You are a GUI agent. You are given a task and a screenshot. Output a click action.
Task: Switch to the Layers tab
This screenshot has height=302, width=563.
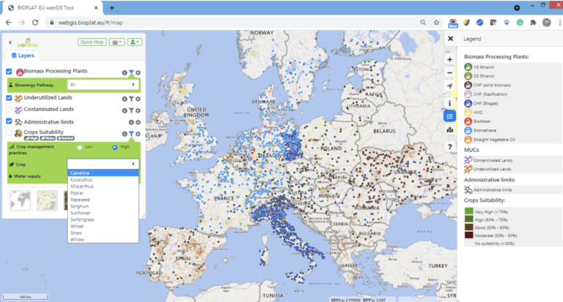click(23, 56)
